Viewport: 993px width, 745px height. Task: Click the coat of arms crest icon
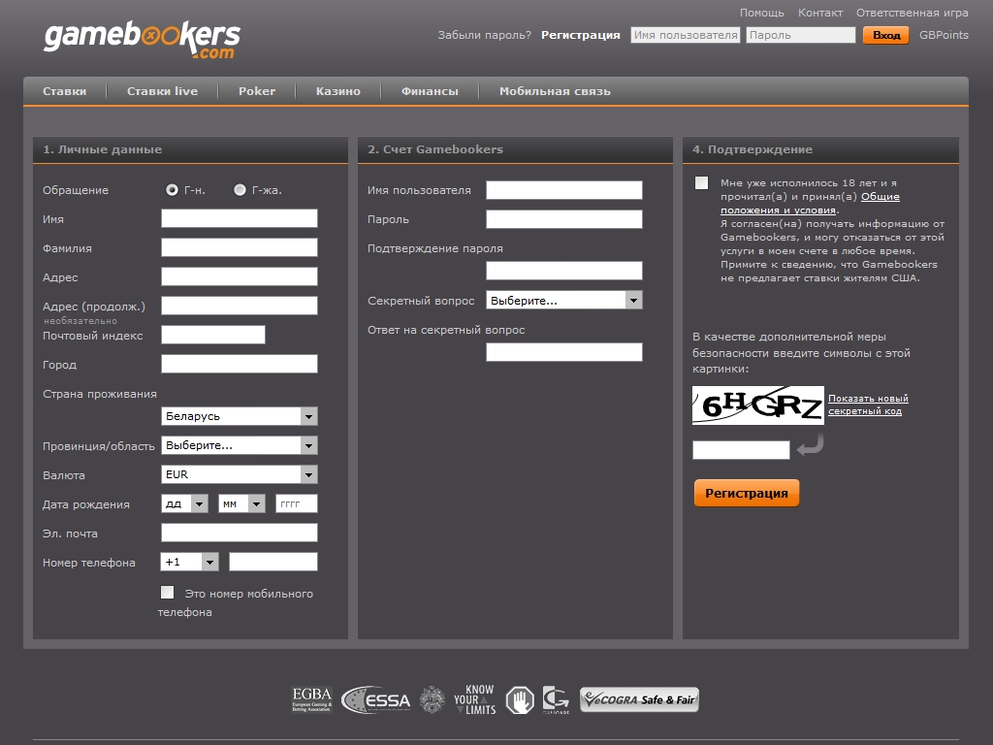click(432, 699)
